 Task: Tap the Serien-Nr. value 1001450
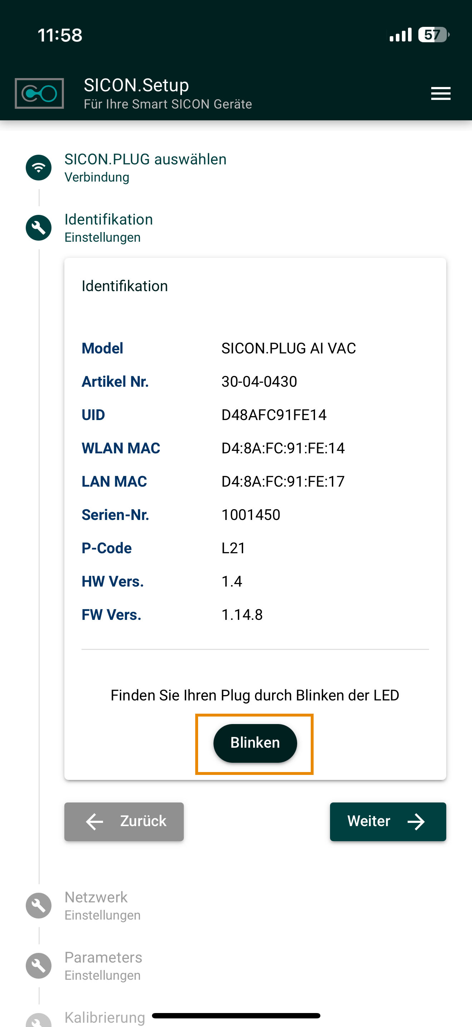251,515
